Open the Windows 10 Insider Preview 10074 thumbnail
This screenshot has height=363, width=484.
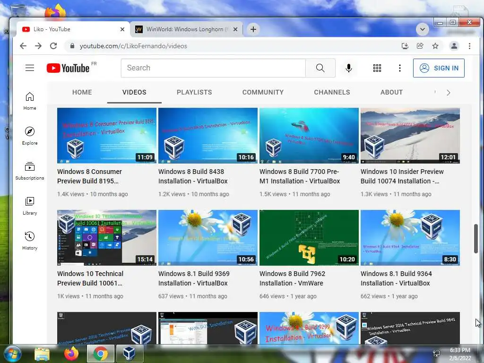click(x=410, y=136)
